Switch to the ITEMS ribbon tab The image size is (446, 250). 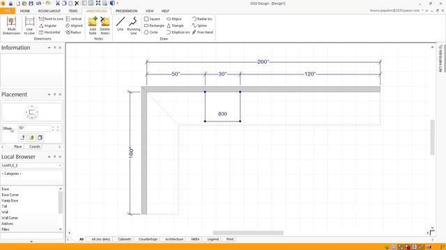(73, 11)
